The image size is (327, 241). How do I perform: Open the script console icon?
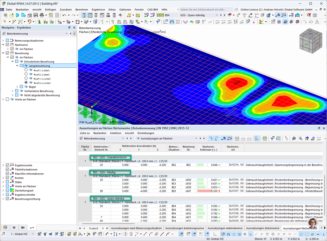102,15
